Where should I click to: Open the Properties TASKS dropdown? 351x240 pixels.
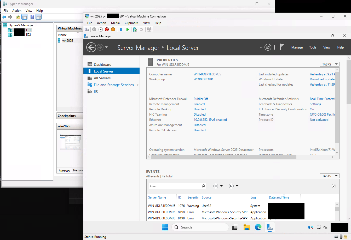[x=329, y=64]
